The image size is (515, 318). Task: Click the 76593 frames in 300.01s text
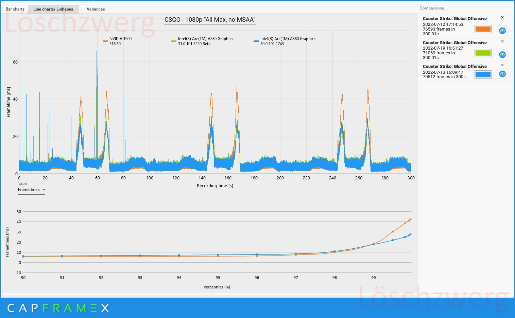[439, 31]
